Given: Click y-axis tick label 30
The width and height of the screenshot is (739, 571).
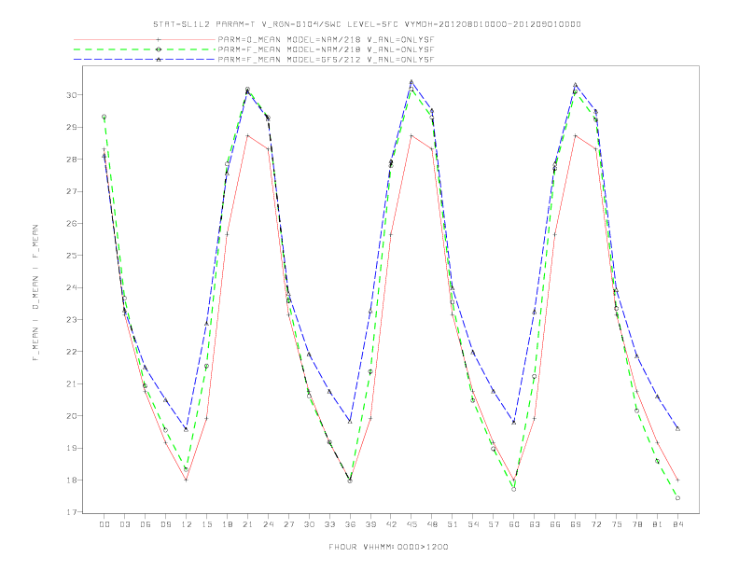Looking at the screenshot, I should click(72, 95).
